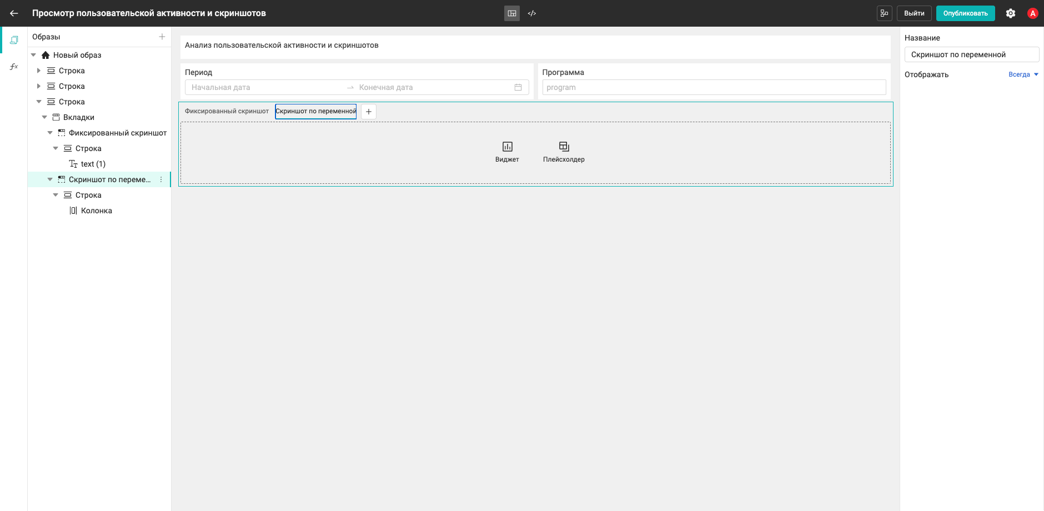Add a new образ with plus icon
Viewport: 1044px width, 511px height.
[x=162, y=37]
